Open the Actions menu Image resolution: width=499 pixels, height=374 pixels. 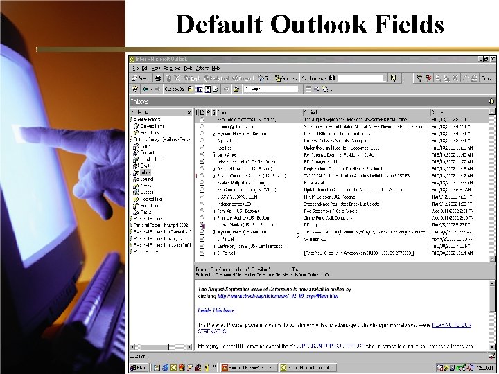(x=202, y=69)
